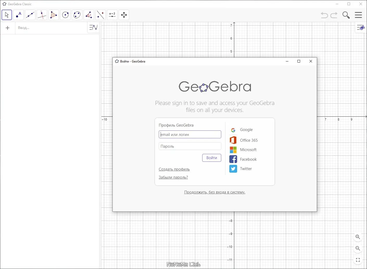367x269 pixels.
Task: Select the Line through two points tool
Action: click(30, 15)
